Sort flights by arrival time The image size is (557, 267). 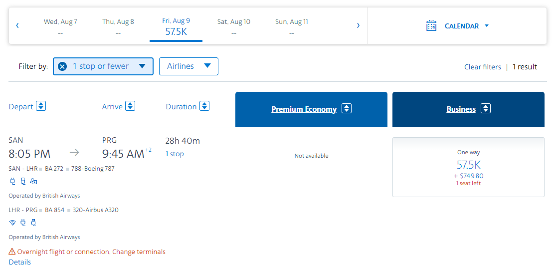[x=130, y=106]
